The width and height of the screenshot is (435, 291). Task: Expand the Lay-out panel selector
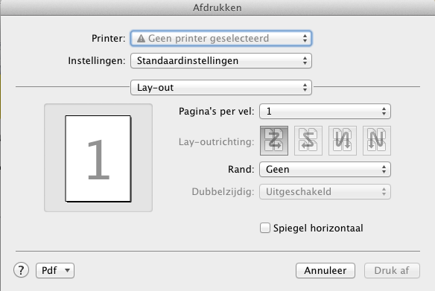(x=221, y=88)
